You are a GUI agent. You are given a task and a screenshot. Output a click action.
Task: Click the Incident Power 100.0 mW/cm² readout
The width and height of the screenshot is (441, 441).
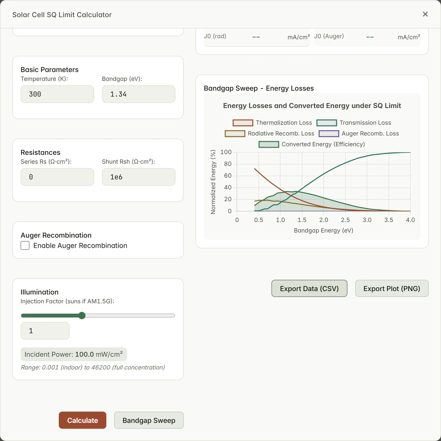[x=73, y=354]
